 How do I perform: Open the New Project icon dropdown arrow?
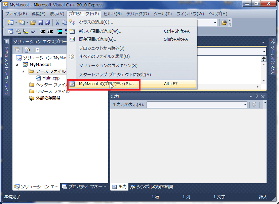point(16,23)
